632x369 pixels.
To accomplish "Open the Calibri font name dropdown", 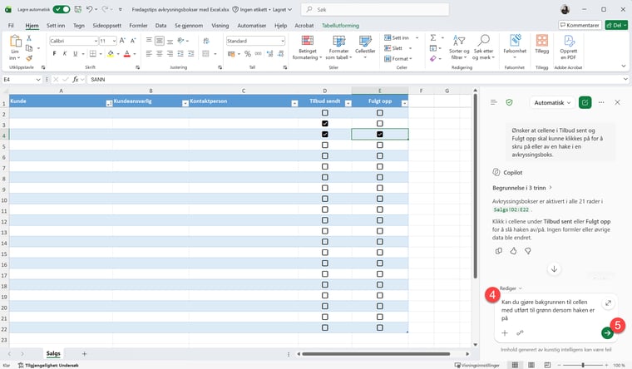I will coord(96,41).
